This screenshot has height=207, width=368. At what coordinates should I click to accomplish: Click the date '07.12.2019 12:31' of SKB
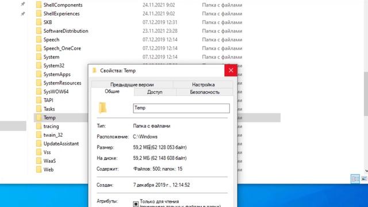(x=160, y=22)
